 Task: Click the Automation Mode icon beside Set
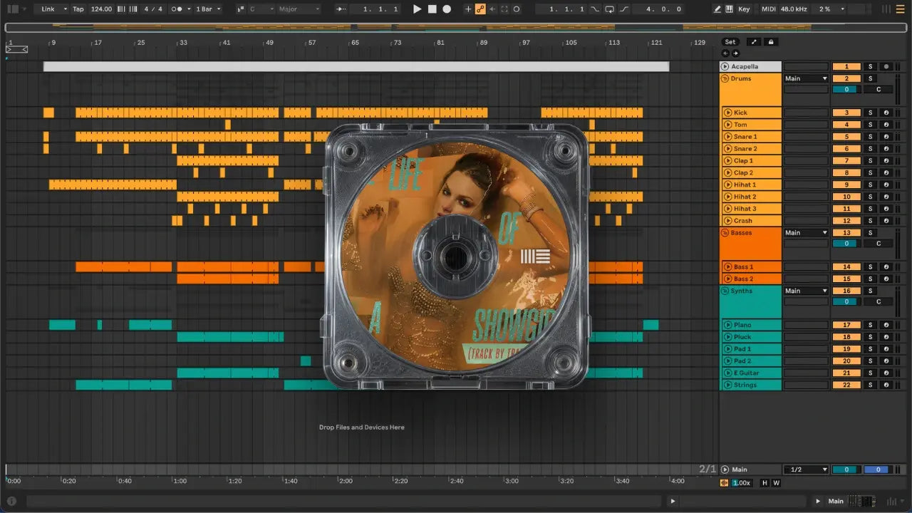coord(754,42)
